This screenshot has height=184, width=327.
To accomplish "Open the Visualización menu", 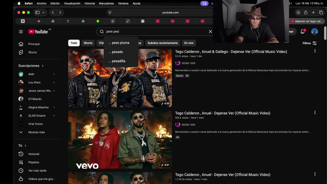I will tap(72, 3).
